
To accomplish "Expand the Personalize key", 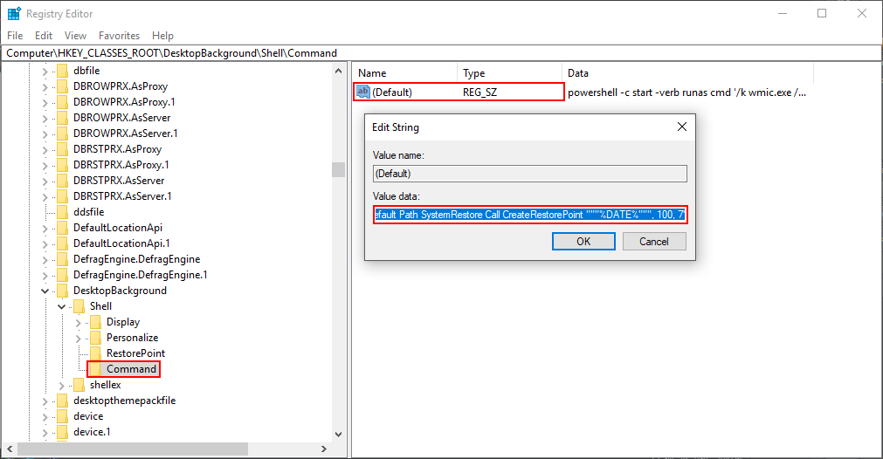I will [x=79, y=338].
